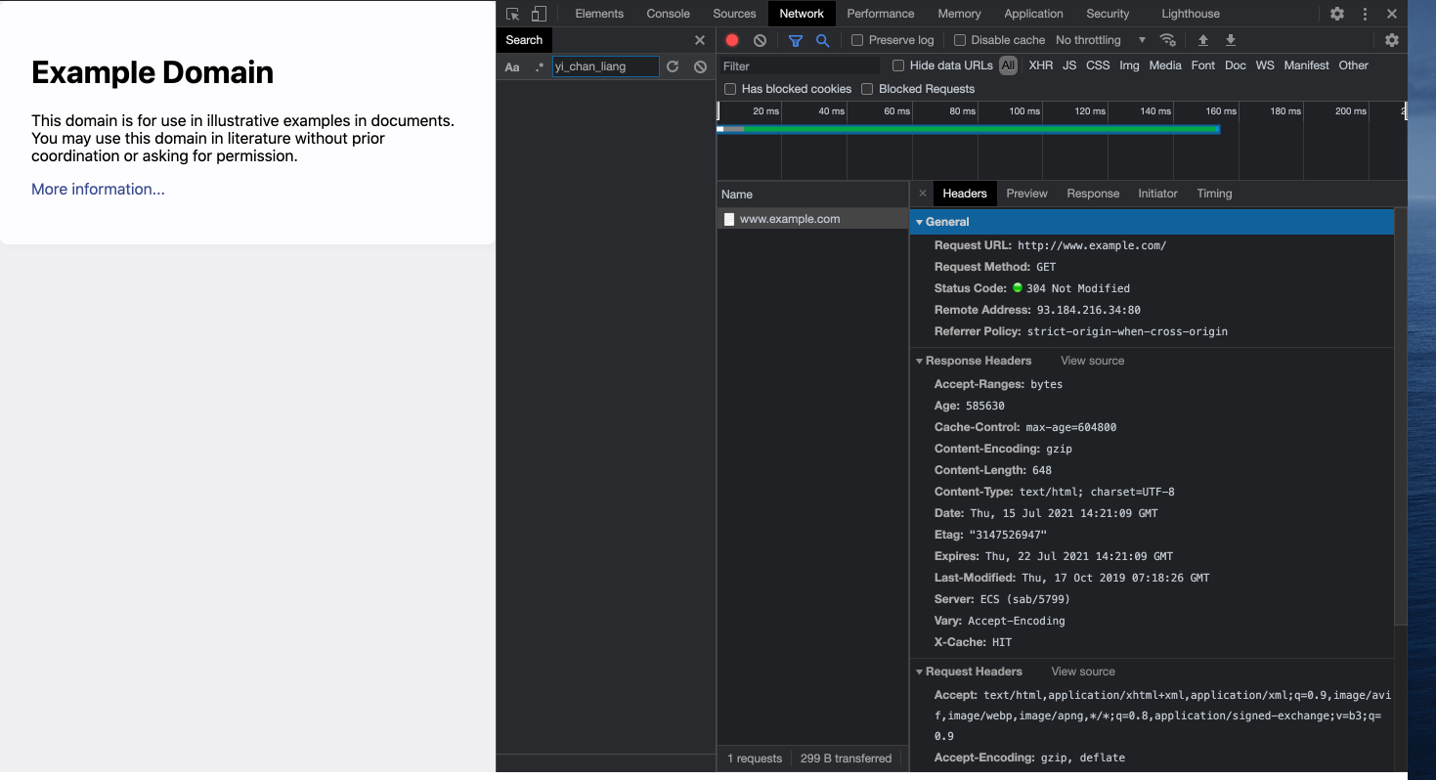Filter requests by Manifest
The image size is (1436, 780).
[x=1306, y=65]
